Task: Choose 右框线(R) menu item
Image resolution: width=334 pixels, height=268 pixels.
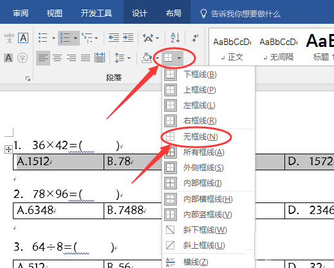Action: tap(209, 121)
